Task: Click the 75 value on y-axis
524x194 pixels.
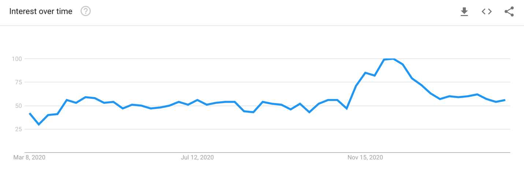Action: (x=19, y=82)
